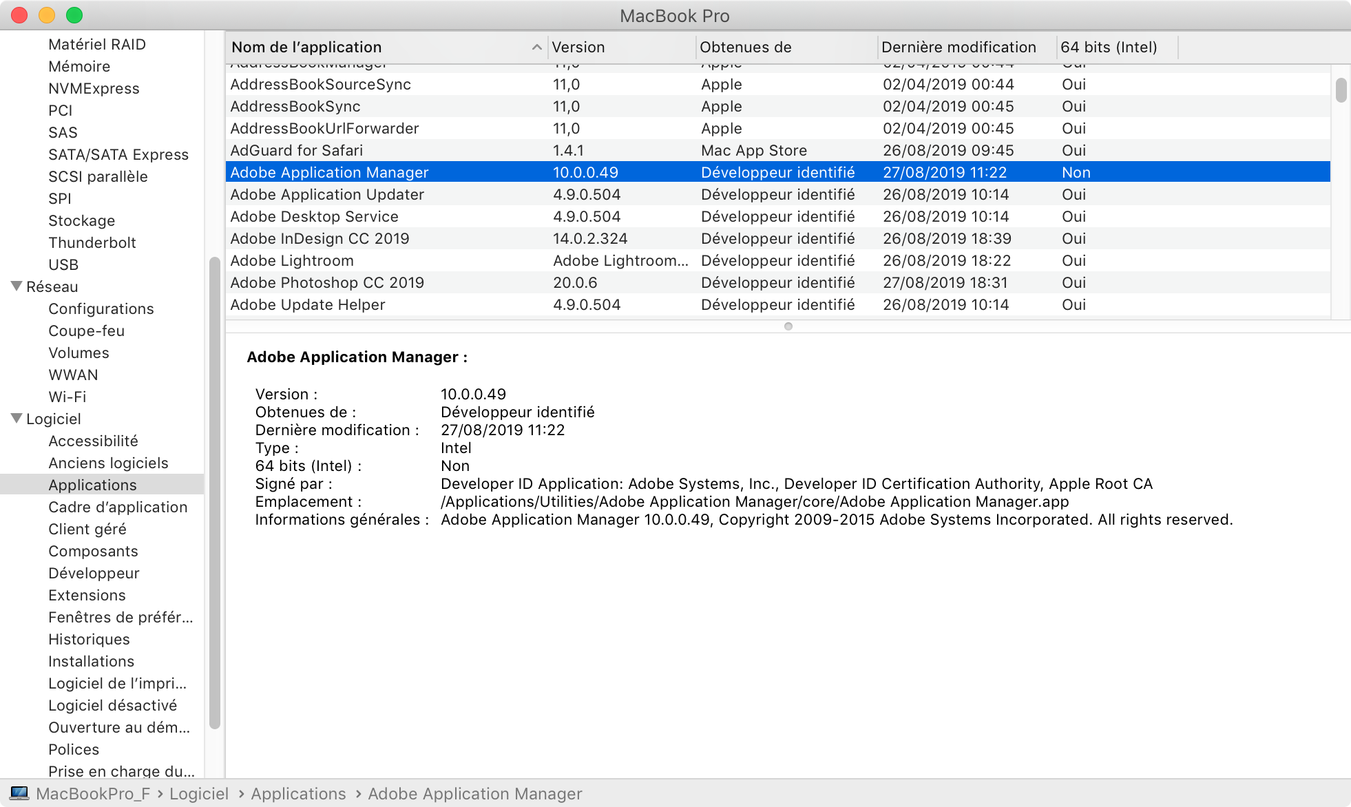Open Stockage sidebar entry

[x=81, y=220]
